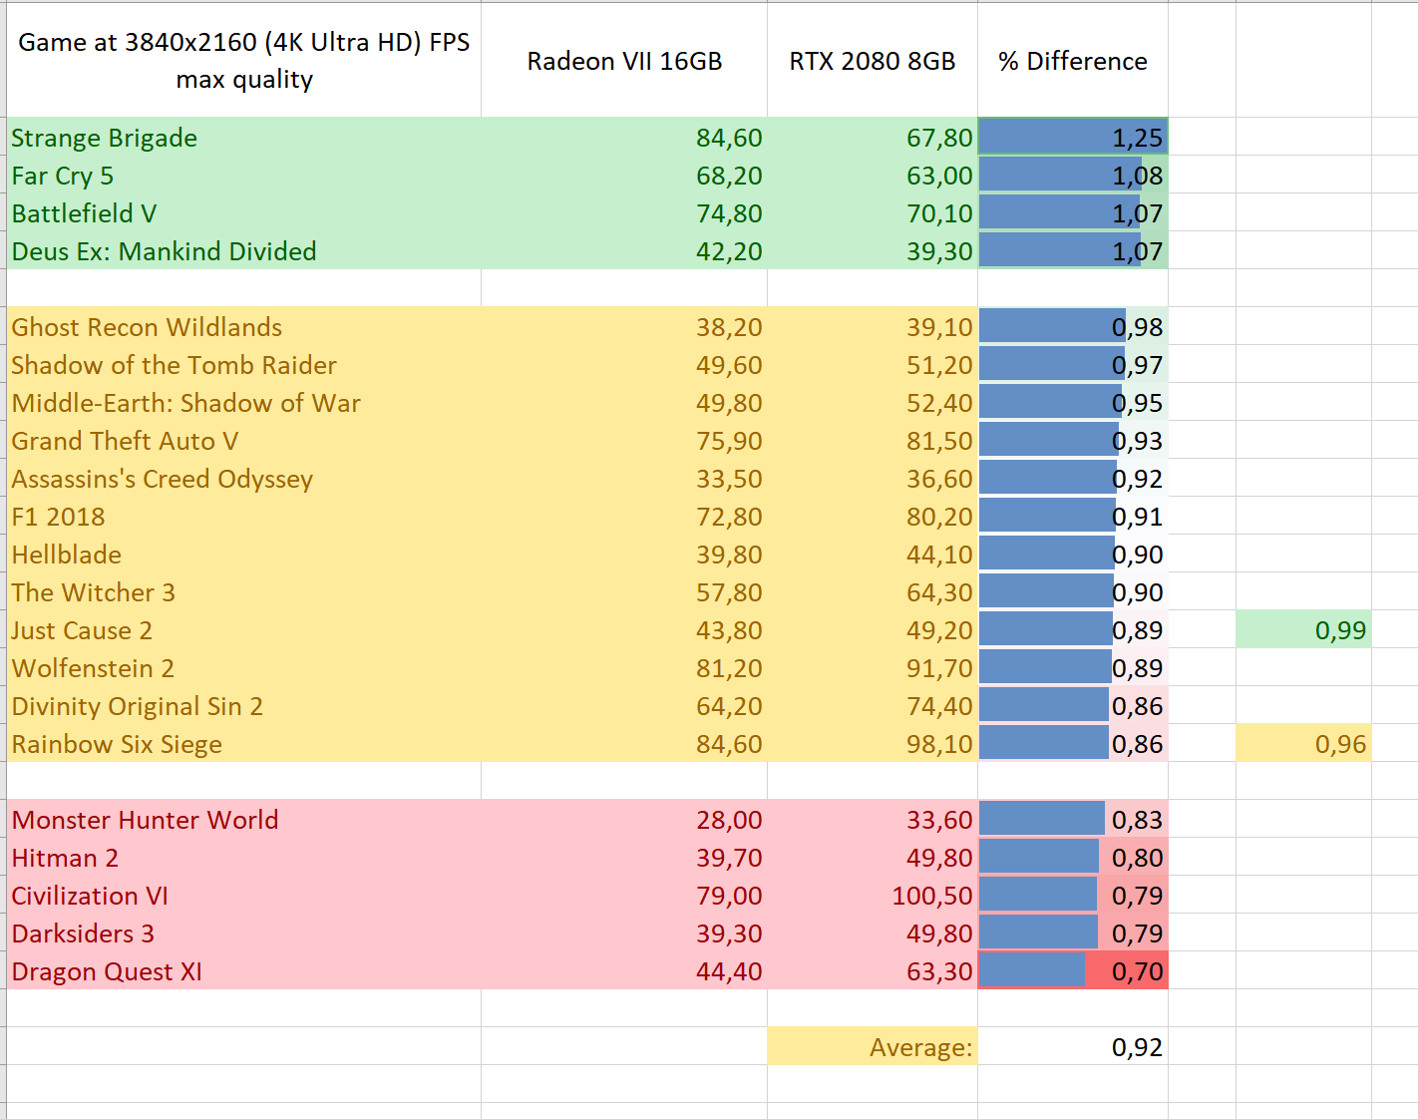Select the 'Battlefield V' cell
The image size is (1418, 1119).
point(244,212)
